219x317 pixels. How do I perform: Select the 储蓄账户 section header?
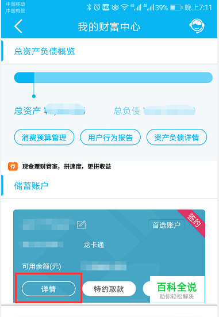(x=31, y=186)
